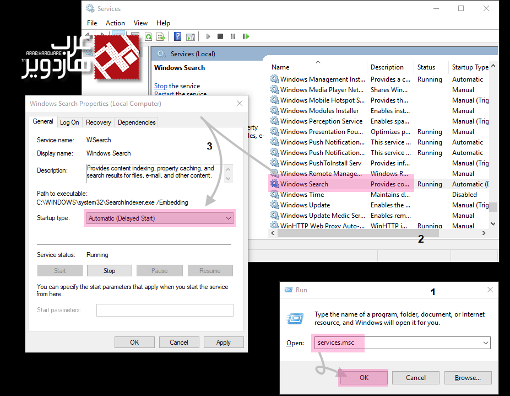This screenshot has width=510, height=396.
Task: Select the "Windows Modules Installer" service name
Action: [x=319, y=111]
